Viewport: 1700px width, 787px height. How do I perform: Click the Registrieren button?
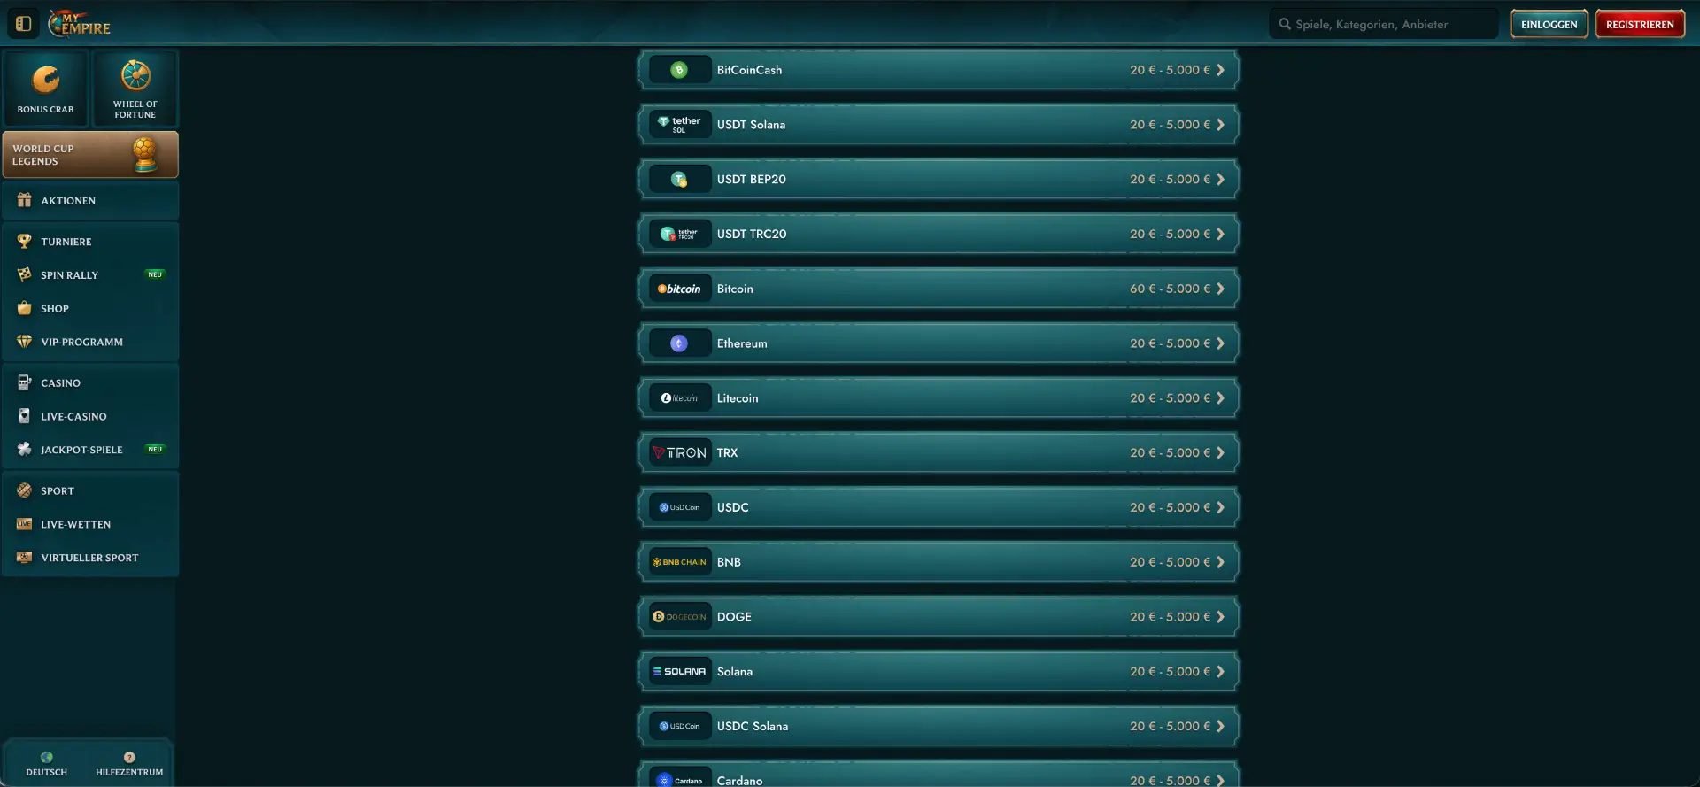1640,25
